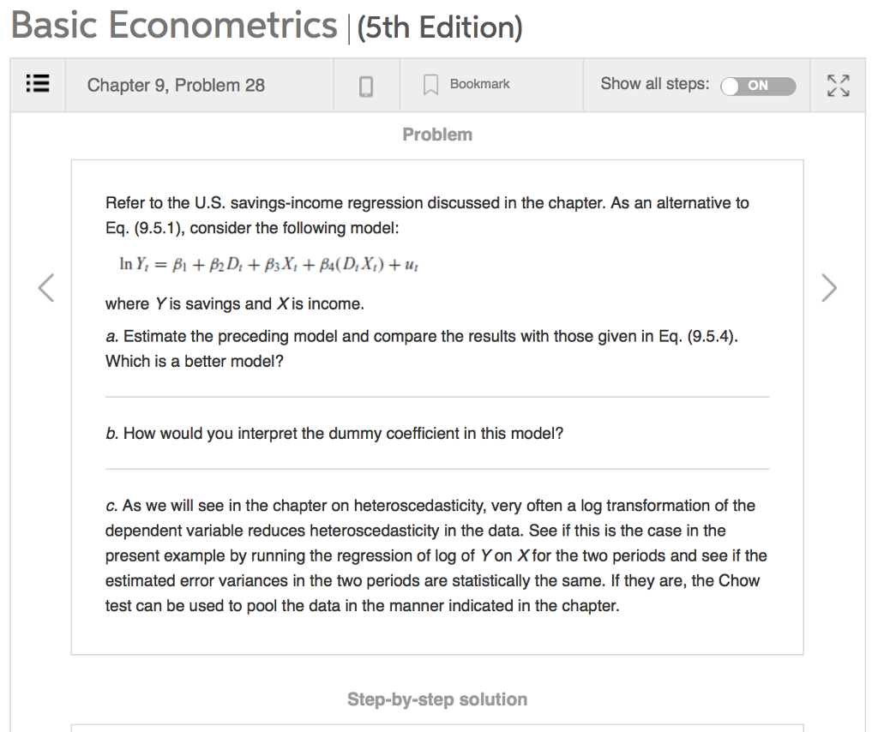Click the problem statement text box
Screen dimensions: 878x732
click(437, 403)
